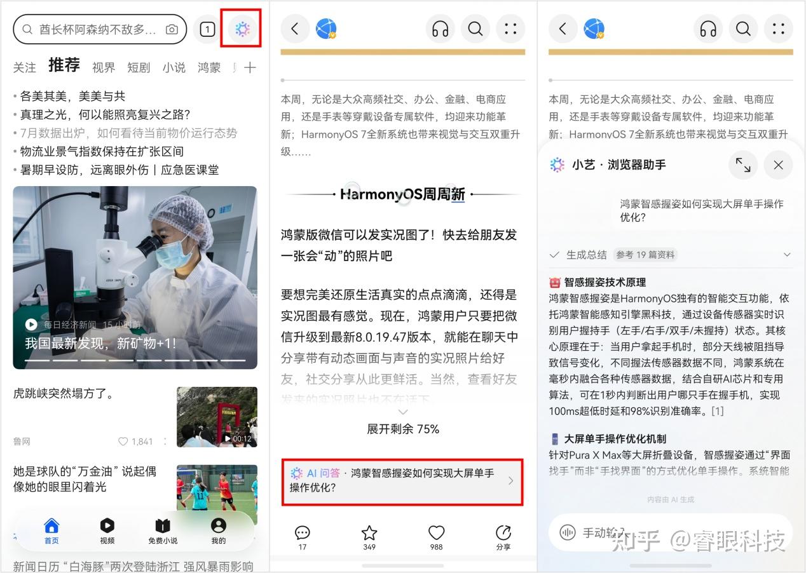Tap the star favorite icon showing 349
The image size is (806, 573).
point(369,537)
